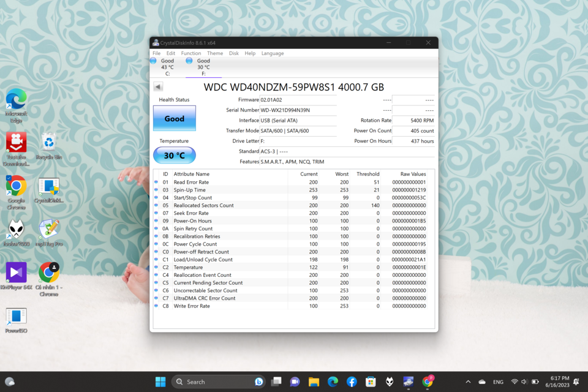
Task: Select the Reallocation Event Count row
Action: pyautogui.click(x=291, y=275)
